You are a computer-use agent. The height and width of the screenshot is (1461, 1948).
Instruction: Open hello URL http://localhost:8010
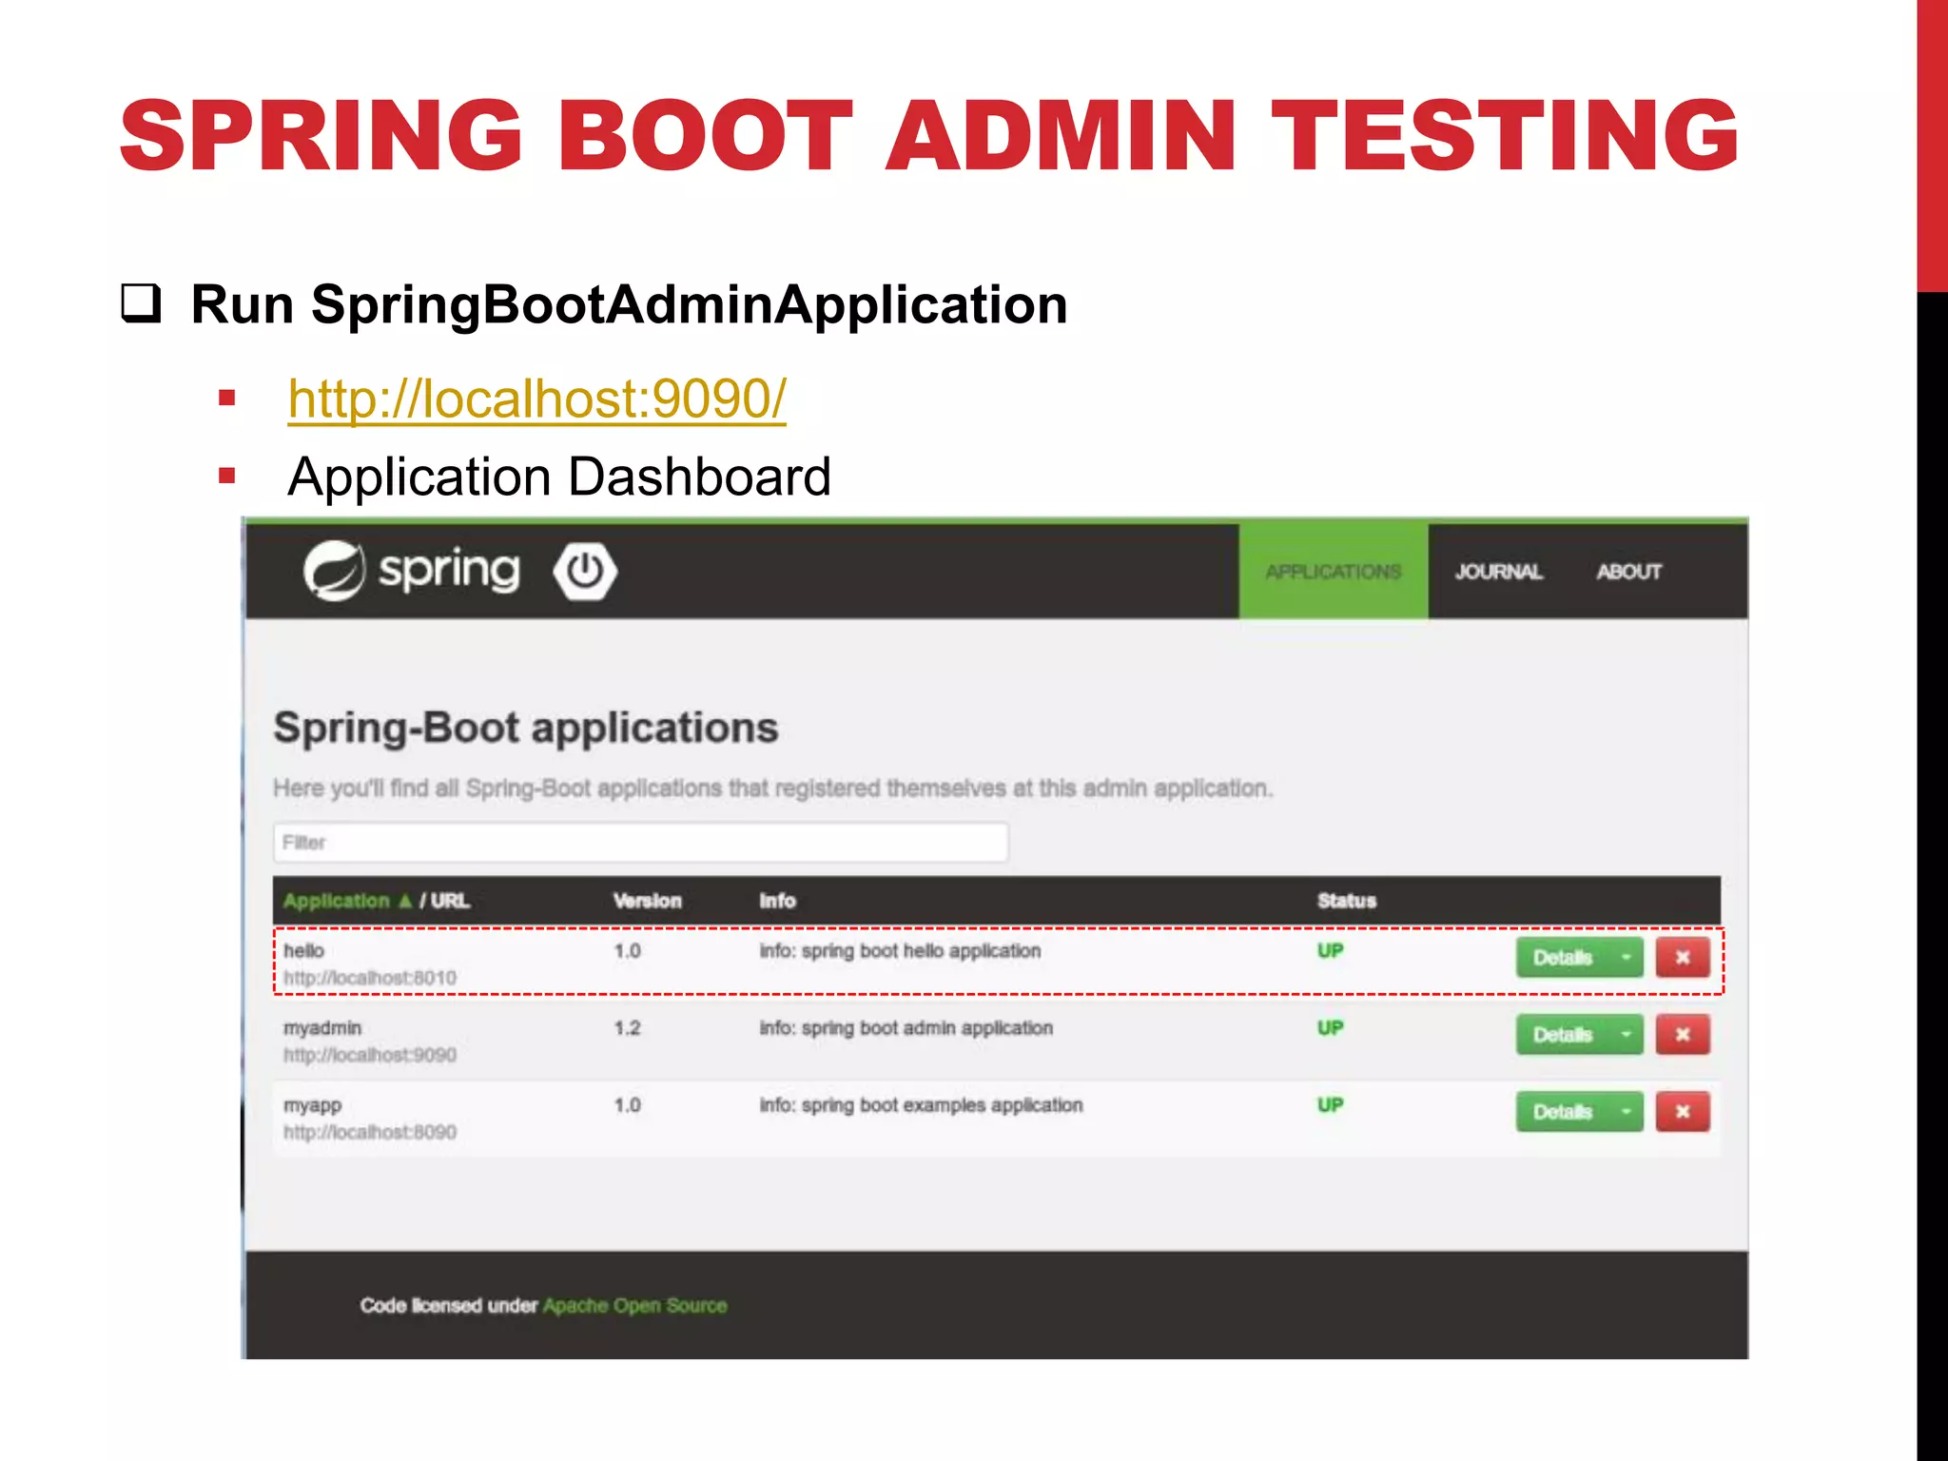tap(370, 978)
